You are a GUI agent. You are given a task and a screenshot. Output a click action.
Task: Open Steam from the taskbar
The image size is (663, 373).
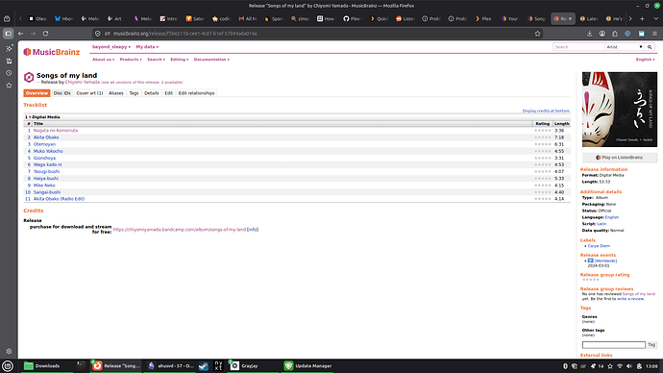(204, 366)
